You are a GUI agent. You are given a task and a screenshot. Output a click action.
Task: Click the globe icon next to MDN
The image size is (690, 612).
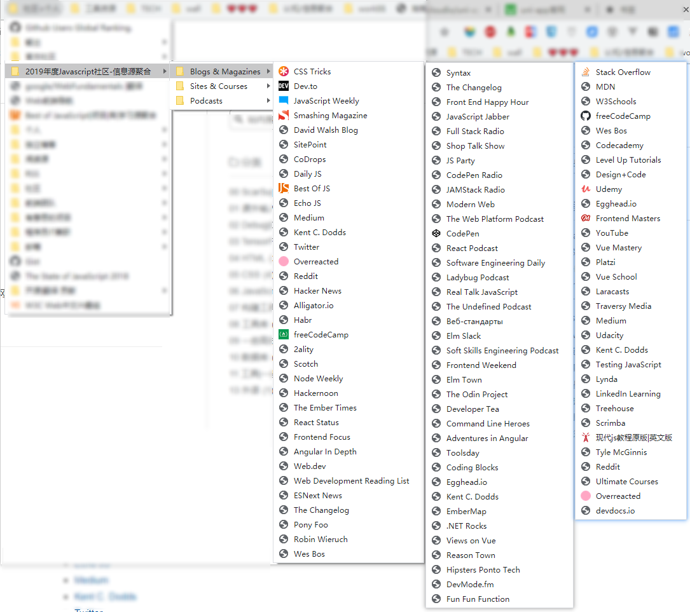(586, 86)
